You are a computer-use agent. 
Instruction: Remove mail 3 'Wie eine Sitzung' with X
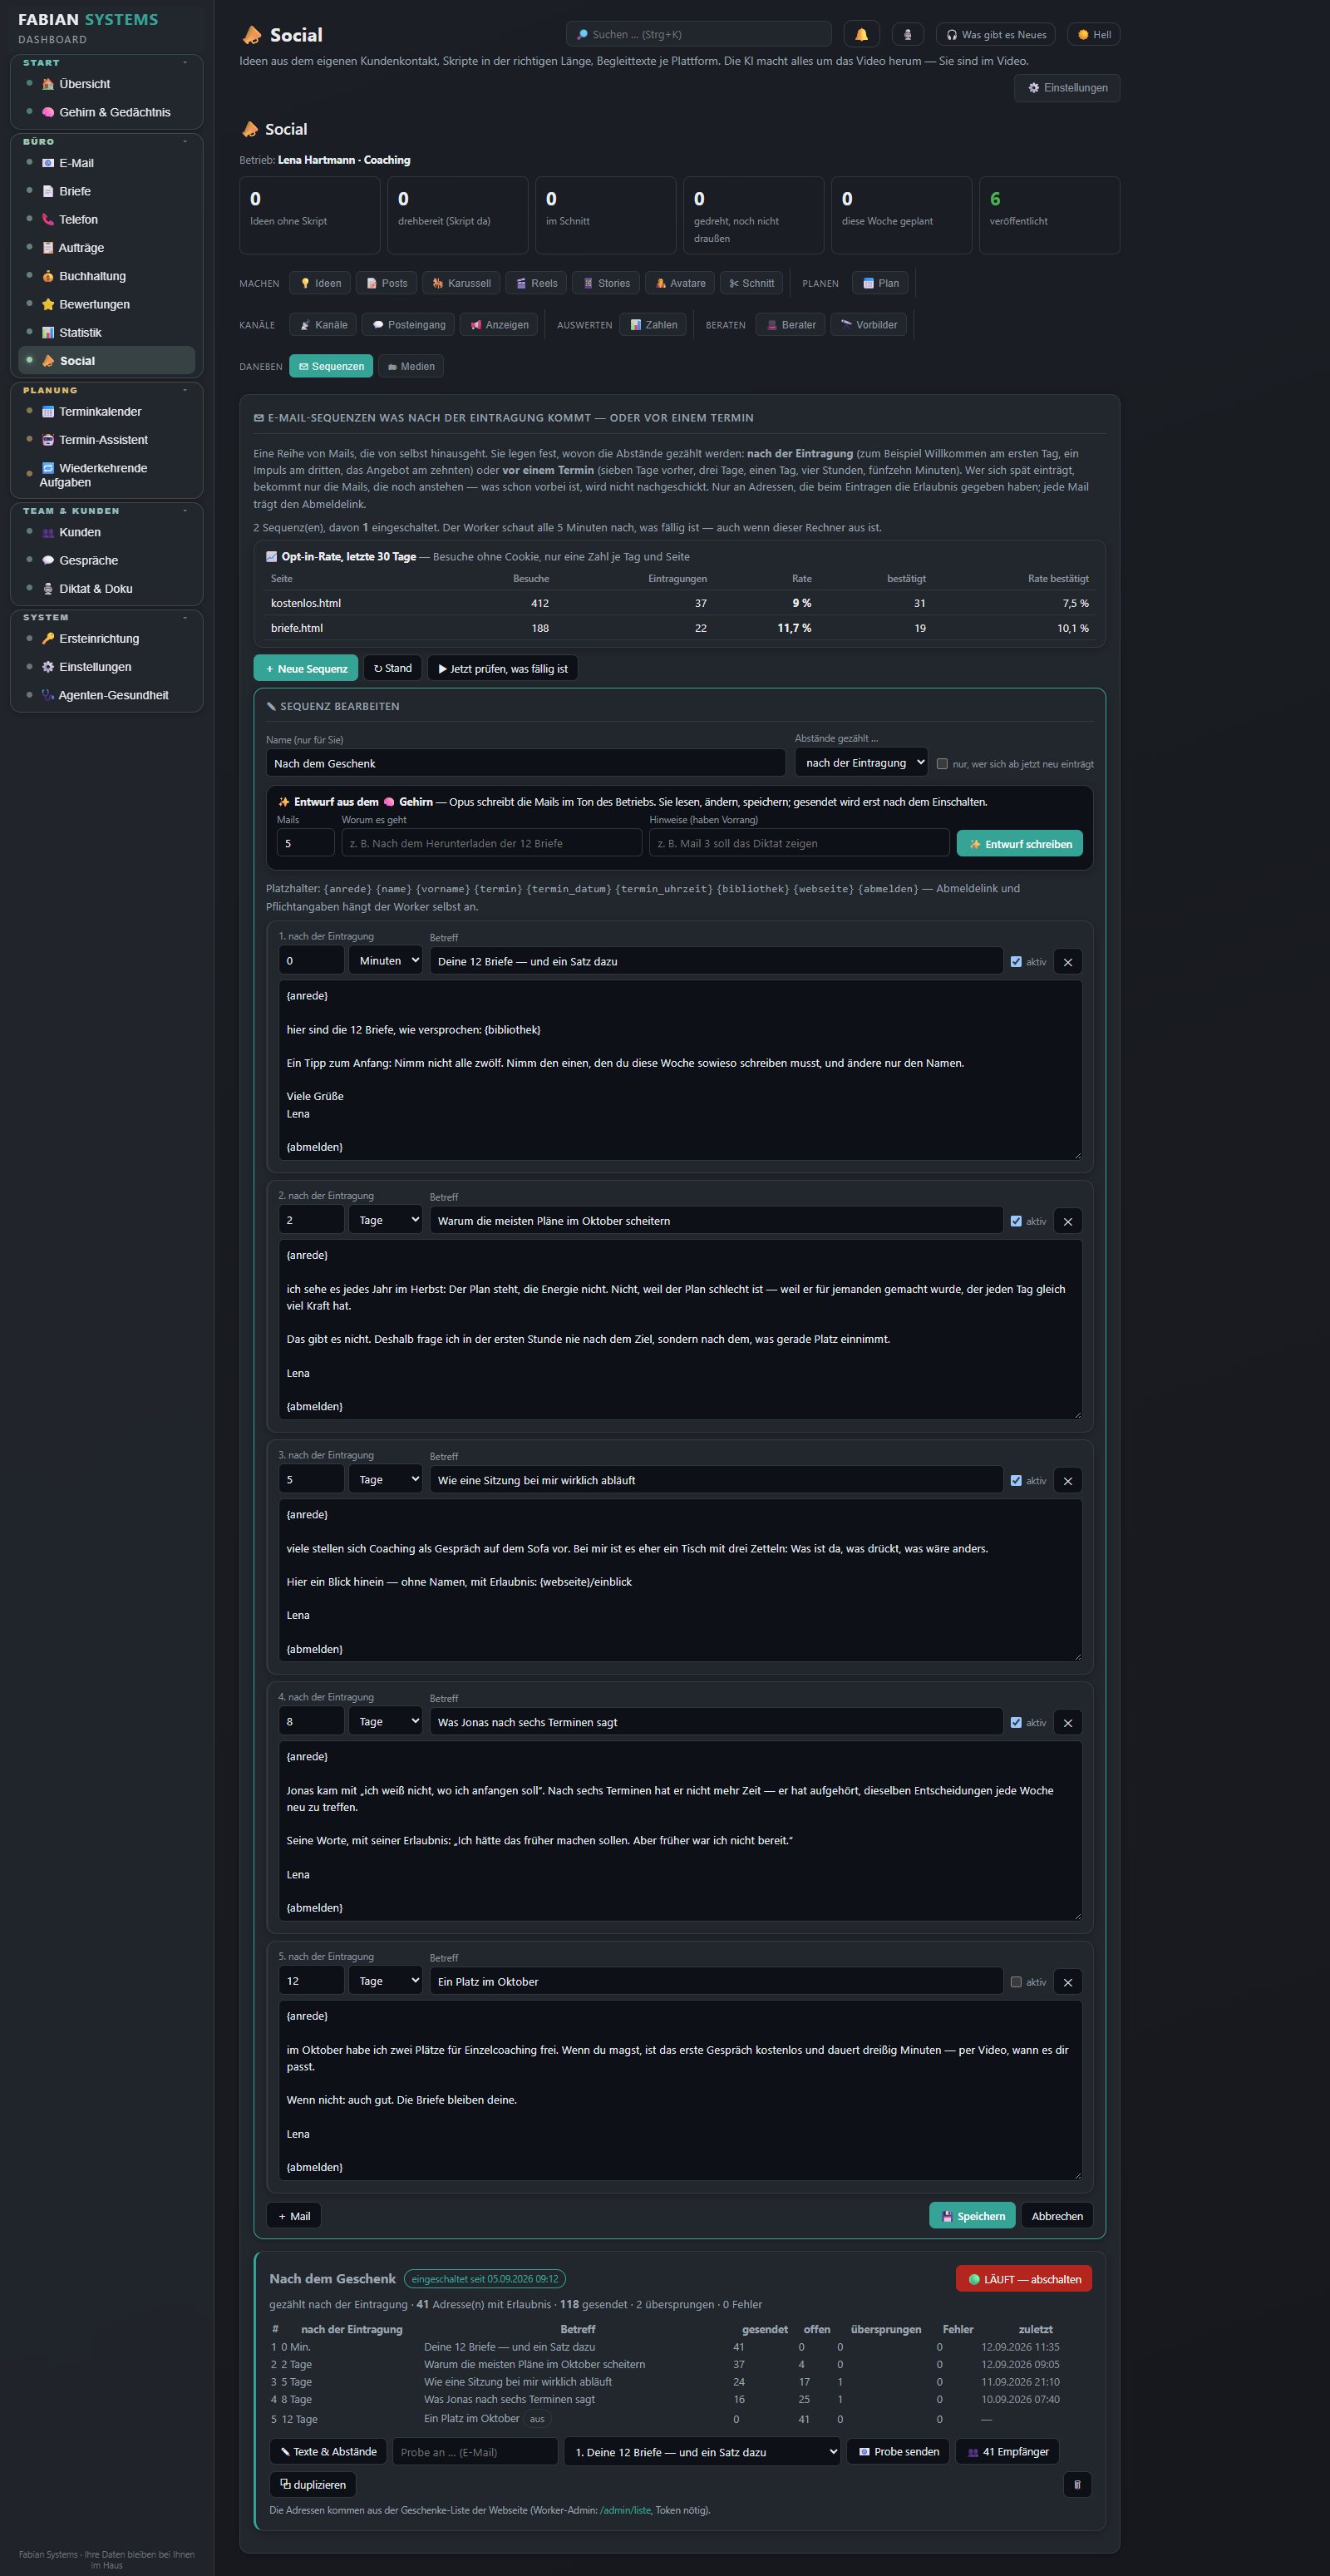tap(1068, 1481)
